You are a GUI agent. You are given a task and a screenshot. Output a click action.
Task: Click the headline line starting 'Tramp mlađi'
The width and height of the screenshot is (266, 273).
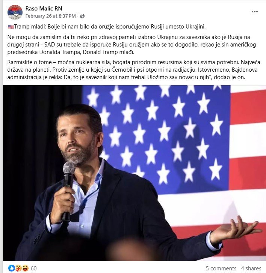110,27
